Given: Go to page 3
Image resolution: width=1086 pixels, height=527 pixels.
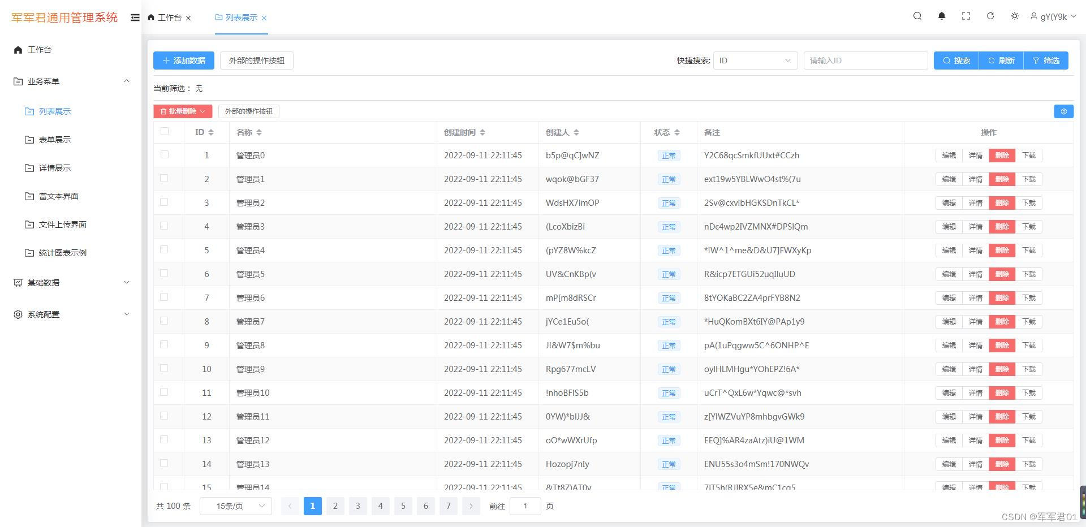Looking at the screenshot, I should [358, 506].
